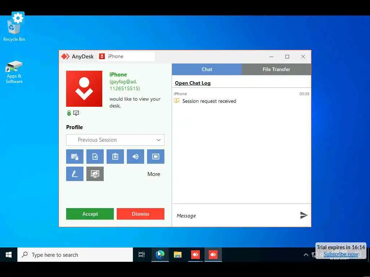Toggle whiteboard drawing permission
The width and height of the screenshot is (370, 277).
click(74, 174)
